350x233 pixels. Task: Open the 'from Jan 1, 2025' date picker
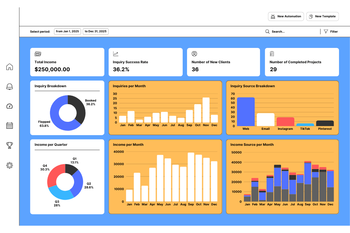[x=67, y=32]
